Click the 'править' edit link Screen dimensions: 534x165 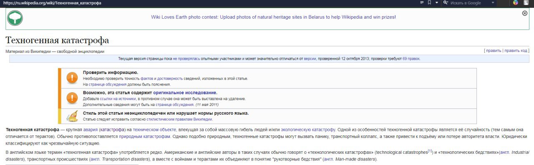(494, 51)
